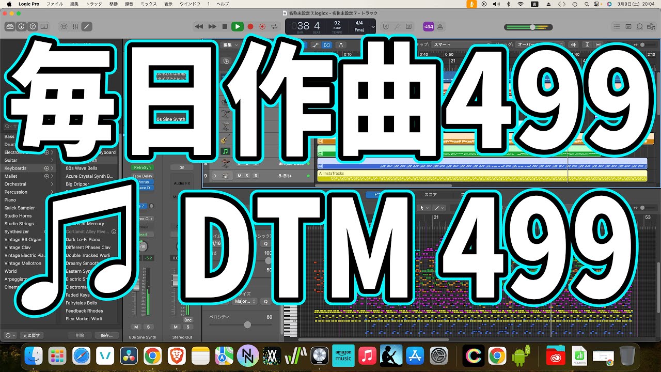Open the List Editors icon
Viewport: 661px width, 372px height.
[616, 26]
